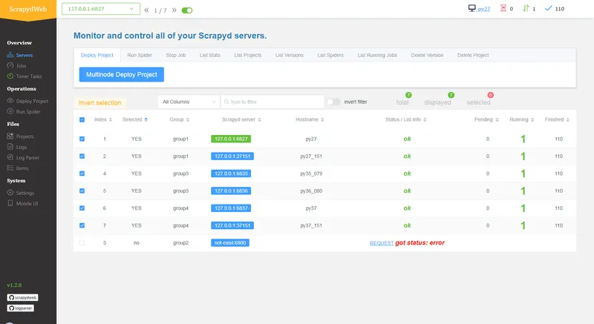Screen dimensions: 594x324
Task: Click the Multinode Deploy Project button
Action: click(122, 74)
